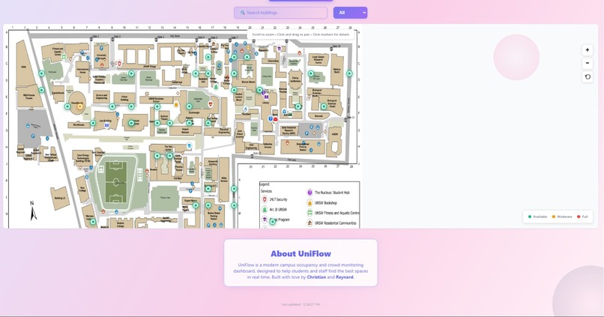The width and height of the screenshot is (604, 317).
Task: Select marker between Blockhouse and Law Building
Action: coord(93,123)
